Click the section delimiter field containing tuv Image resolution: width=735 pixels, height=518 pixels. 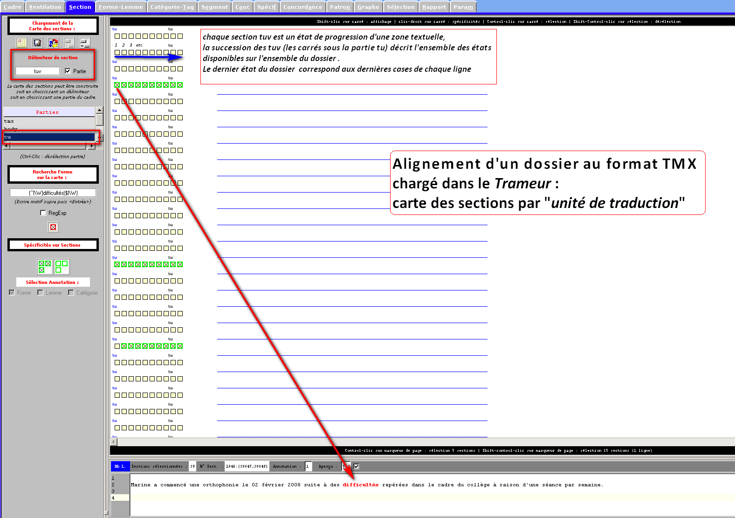tap(38, 71)
